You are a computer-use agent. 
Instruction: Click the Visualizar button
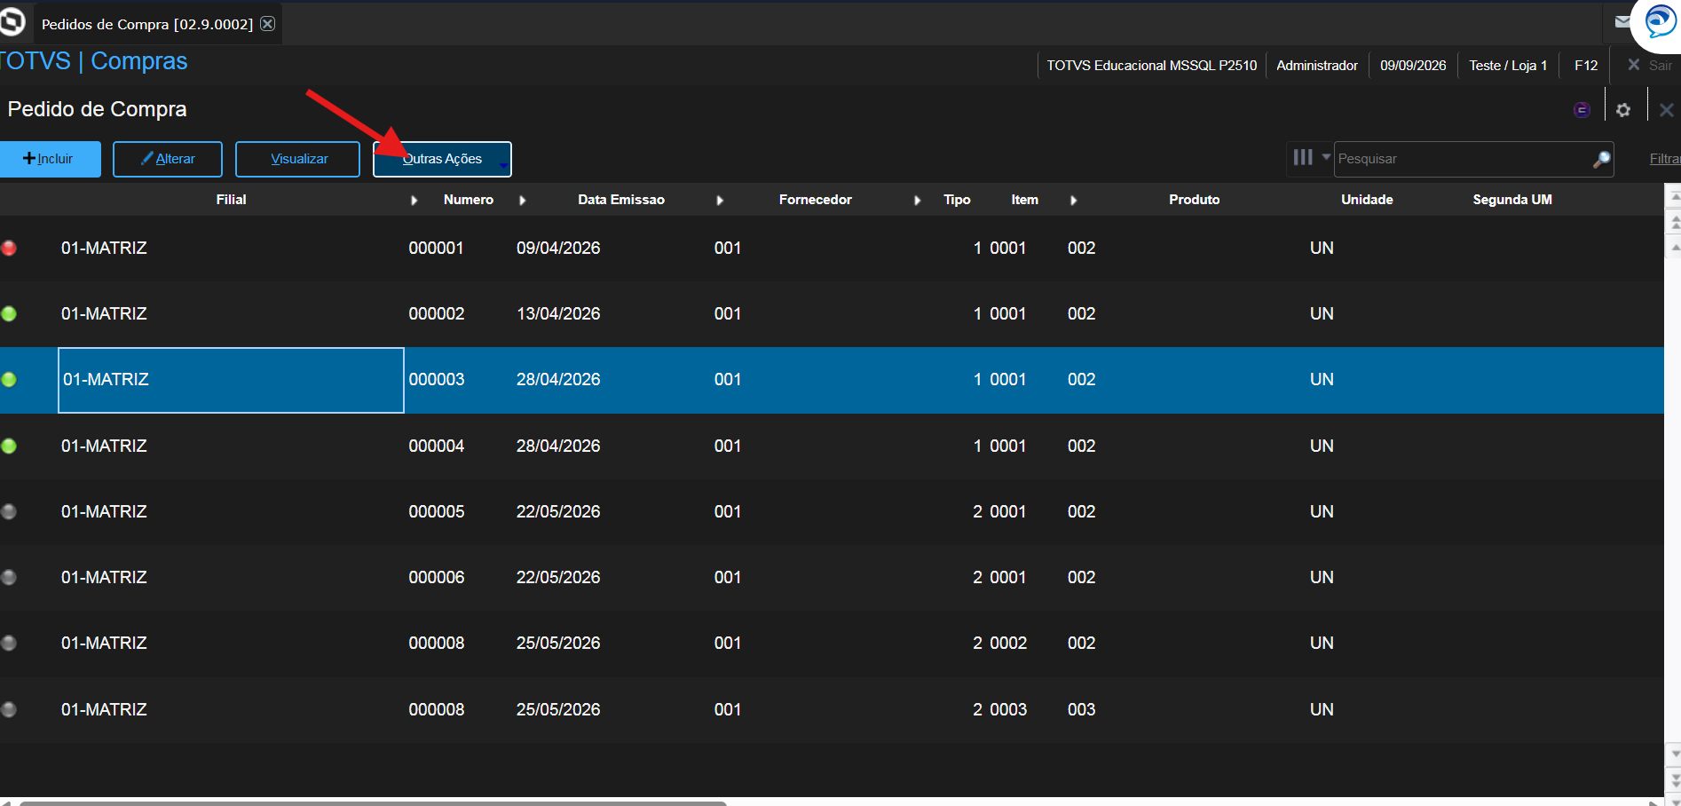pos(298,159)
